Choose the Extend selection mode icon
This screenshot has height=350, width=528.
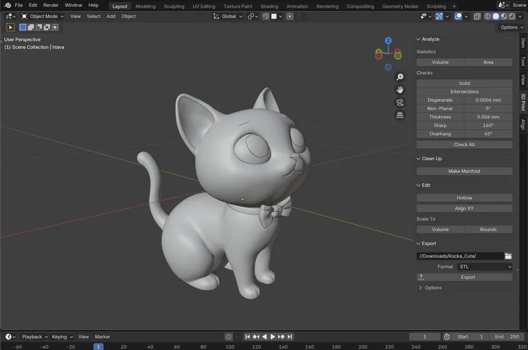pyautogui.click(x=31, y=27)
